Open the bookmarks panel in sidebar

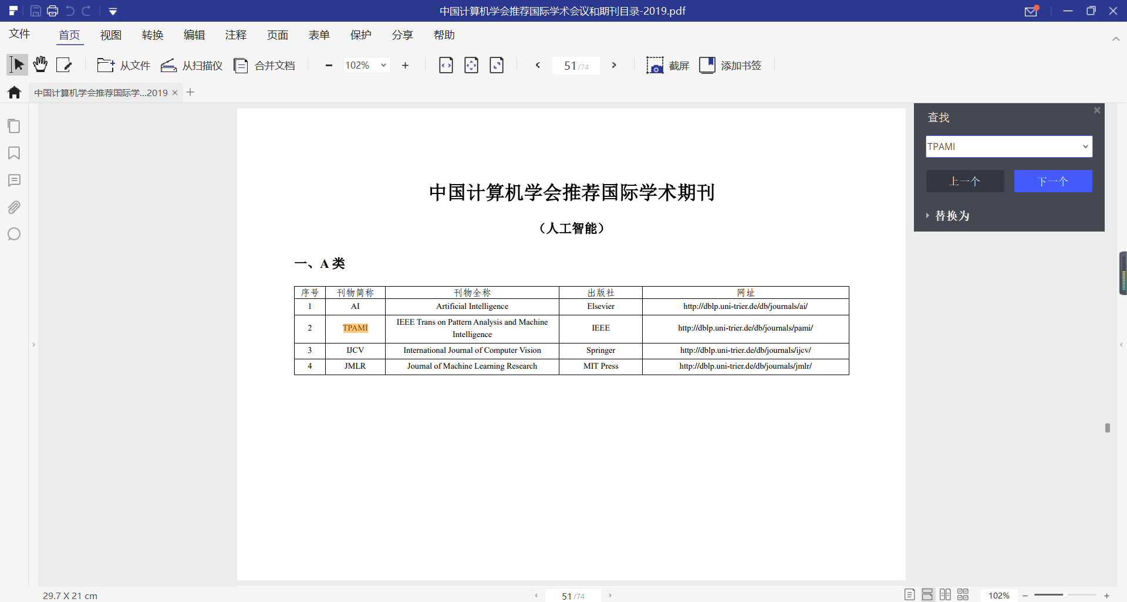pos(14,153)
